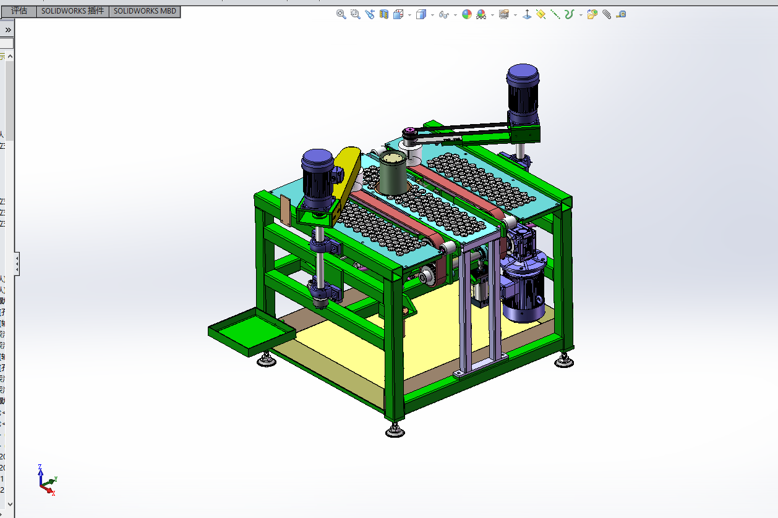Click the panel collapse handle on left edge

click(17, 264)
